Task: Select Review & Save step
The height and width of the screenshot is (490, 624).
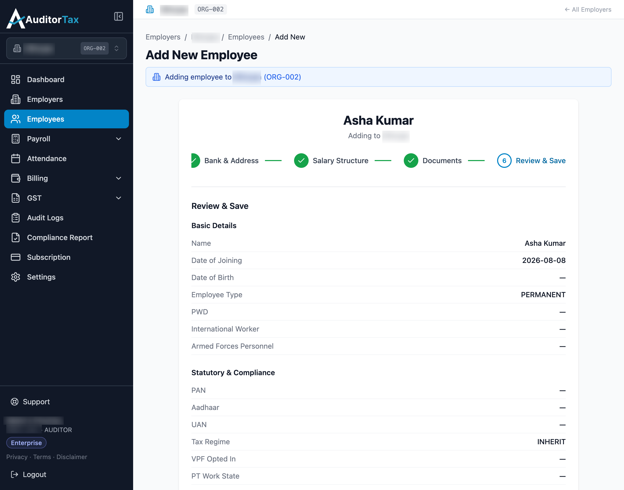Action: (541, 161)
